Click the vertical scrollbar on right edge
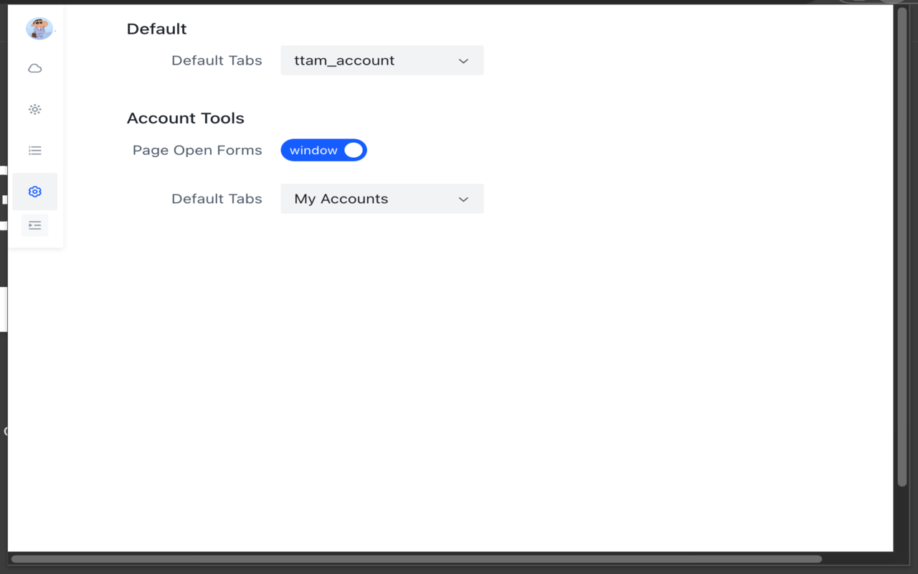Viewport: 918px width, 574px height. pyautogui.click(x=902, y=248)
